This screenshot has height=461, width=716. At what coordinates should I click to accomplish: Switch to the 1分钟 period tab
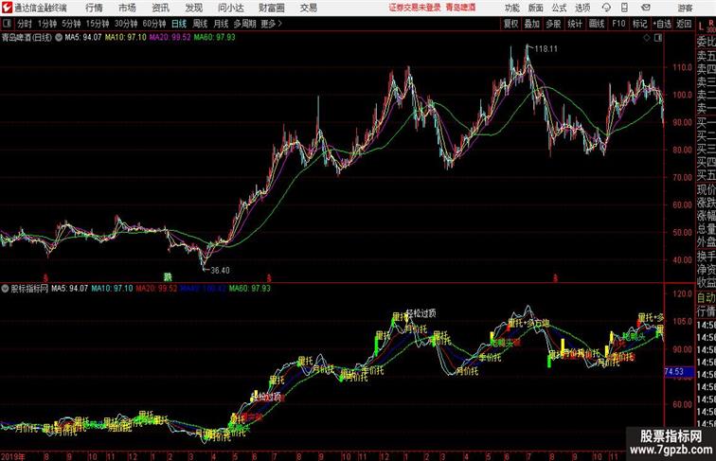47,24
